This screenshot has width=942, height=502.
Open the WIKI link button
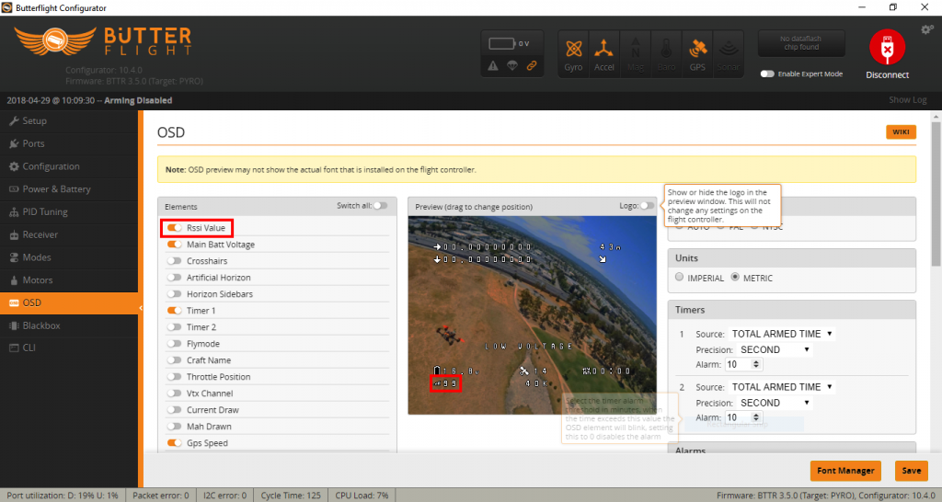(901, 132)
